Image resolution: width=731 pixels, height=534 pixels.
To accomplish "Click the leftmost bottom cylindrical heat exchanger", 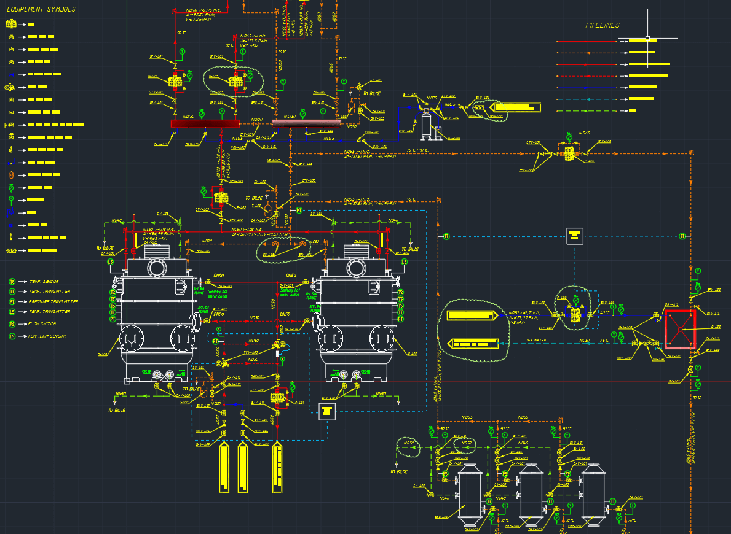I will click(470, 494).
